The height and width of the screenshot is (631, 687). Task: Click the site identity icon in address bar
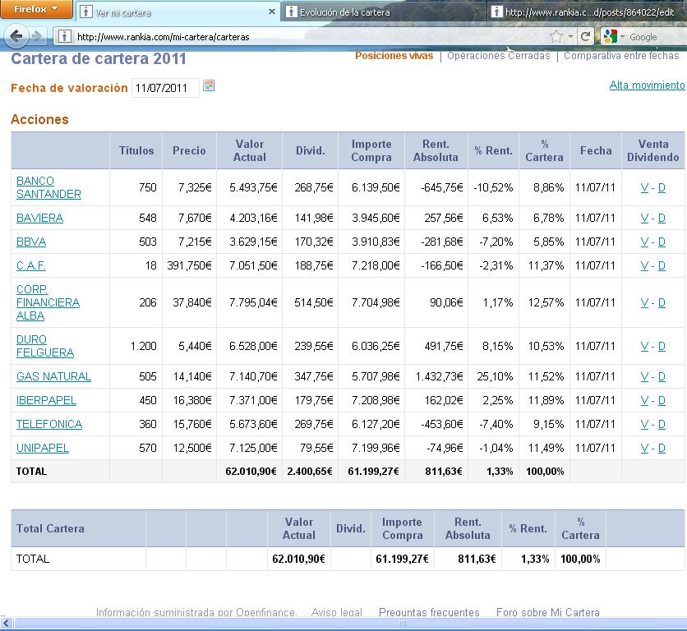pyautogui.click(x=64, y=36)
